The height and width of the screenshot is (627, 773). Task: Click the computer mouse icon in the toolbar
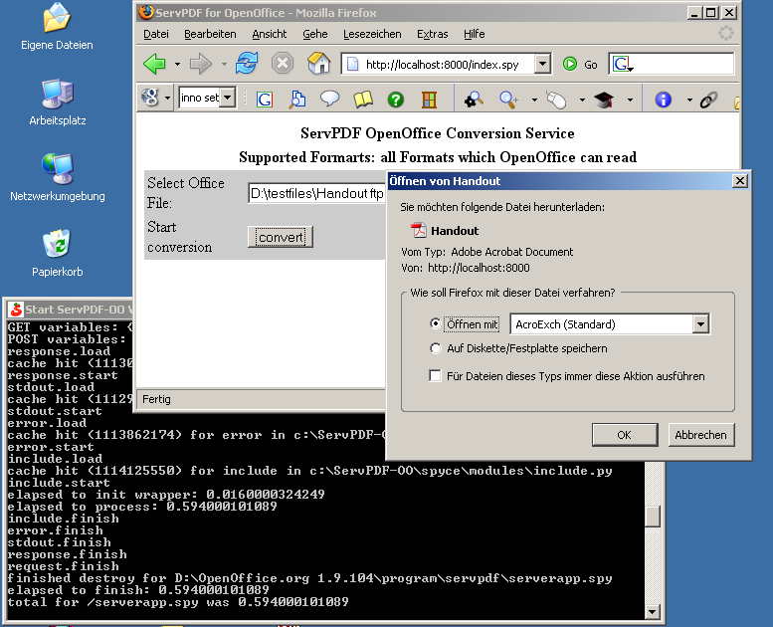556,100
